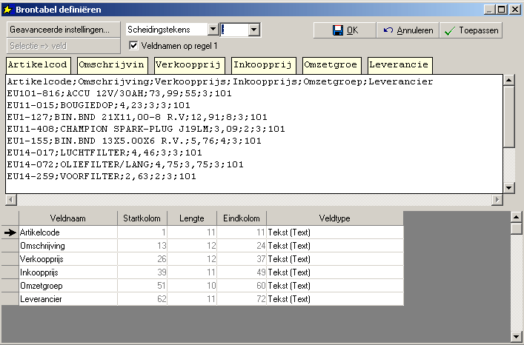The height and width of the screenshot is (345, 524).
Task: Click the preview pane's scroll-down arrow
Action: (508, 188)
